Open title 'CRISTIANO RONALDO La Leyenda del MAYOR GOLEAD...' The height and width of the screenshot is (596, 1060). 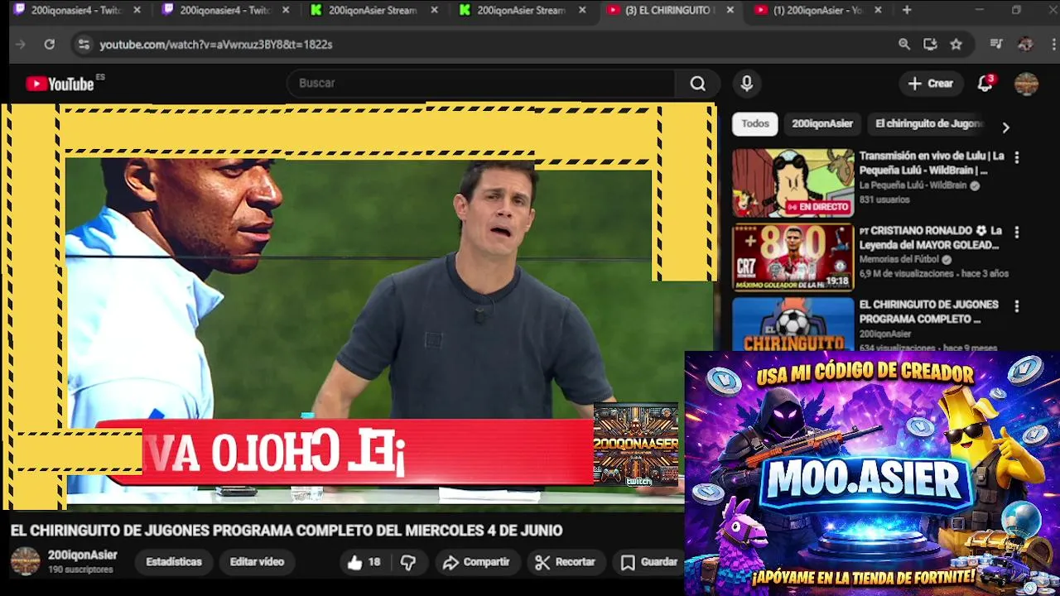[930, 238]
